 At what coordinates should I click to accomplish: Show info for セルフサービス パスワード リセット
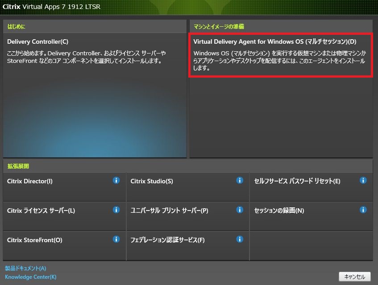(363, 180)
